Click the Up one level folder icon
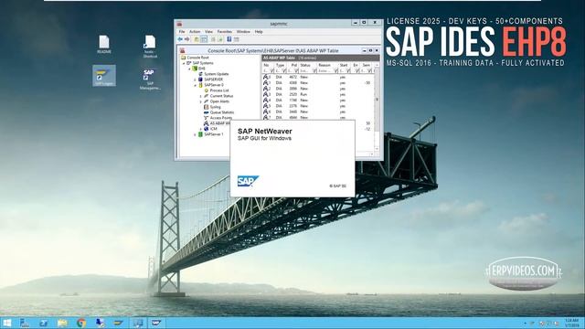 197,39
